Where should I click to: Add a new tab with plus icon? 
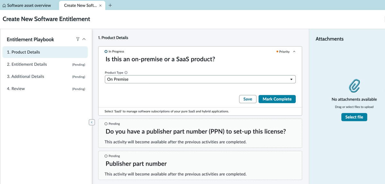[x=110, y=5]
